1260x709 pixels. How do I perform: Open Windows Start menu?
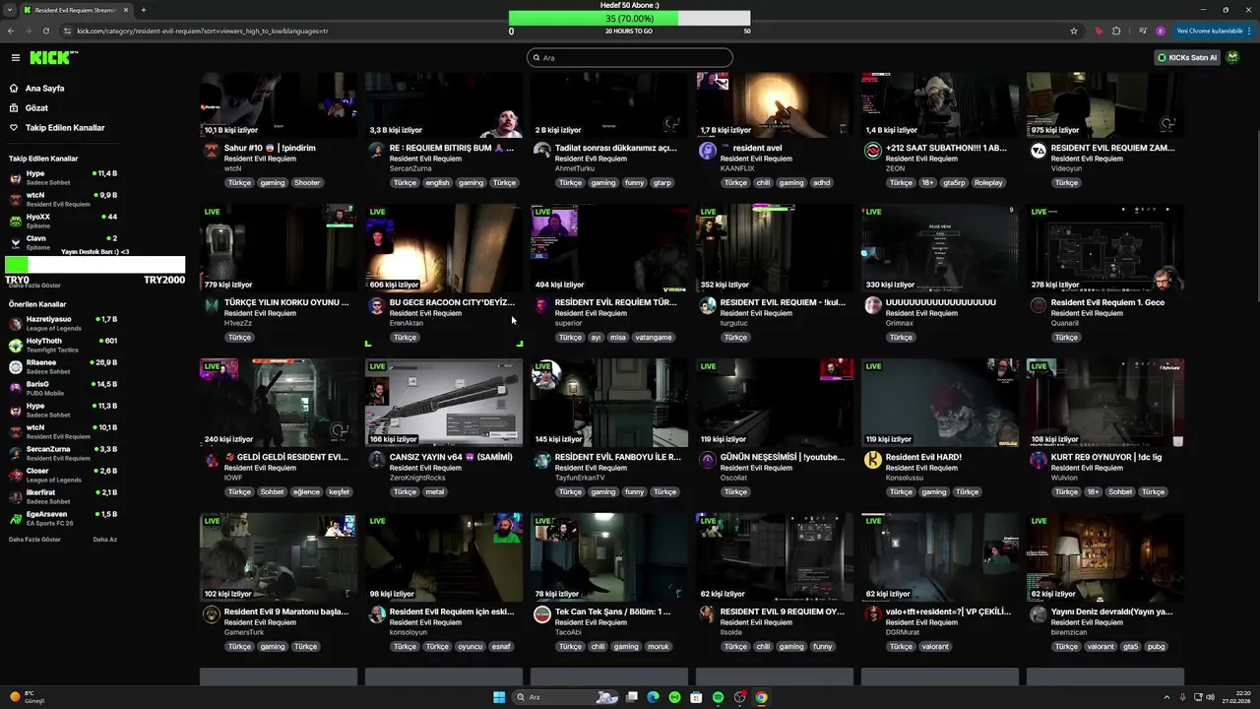[499, 697]
